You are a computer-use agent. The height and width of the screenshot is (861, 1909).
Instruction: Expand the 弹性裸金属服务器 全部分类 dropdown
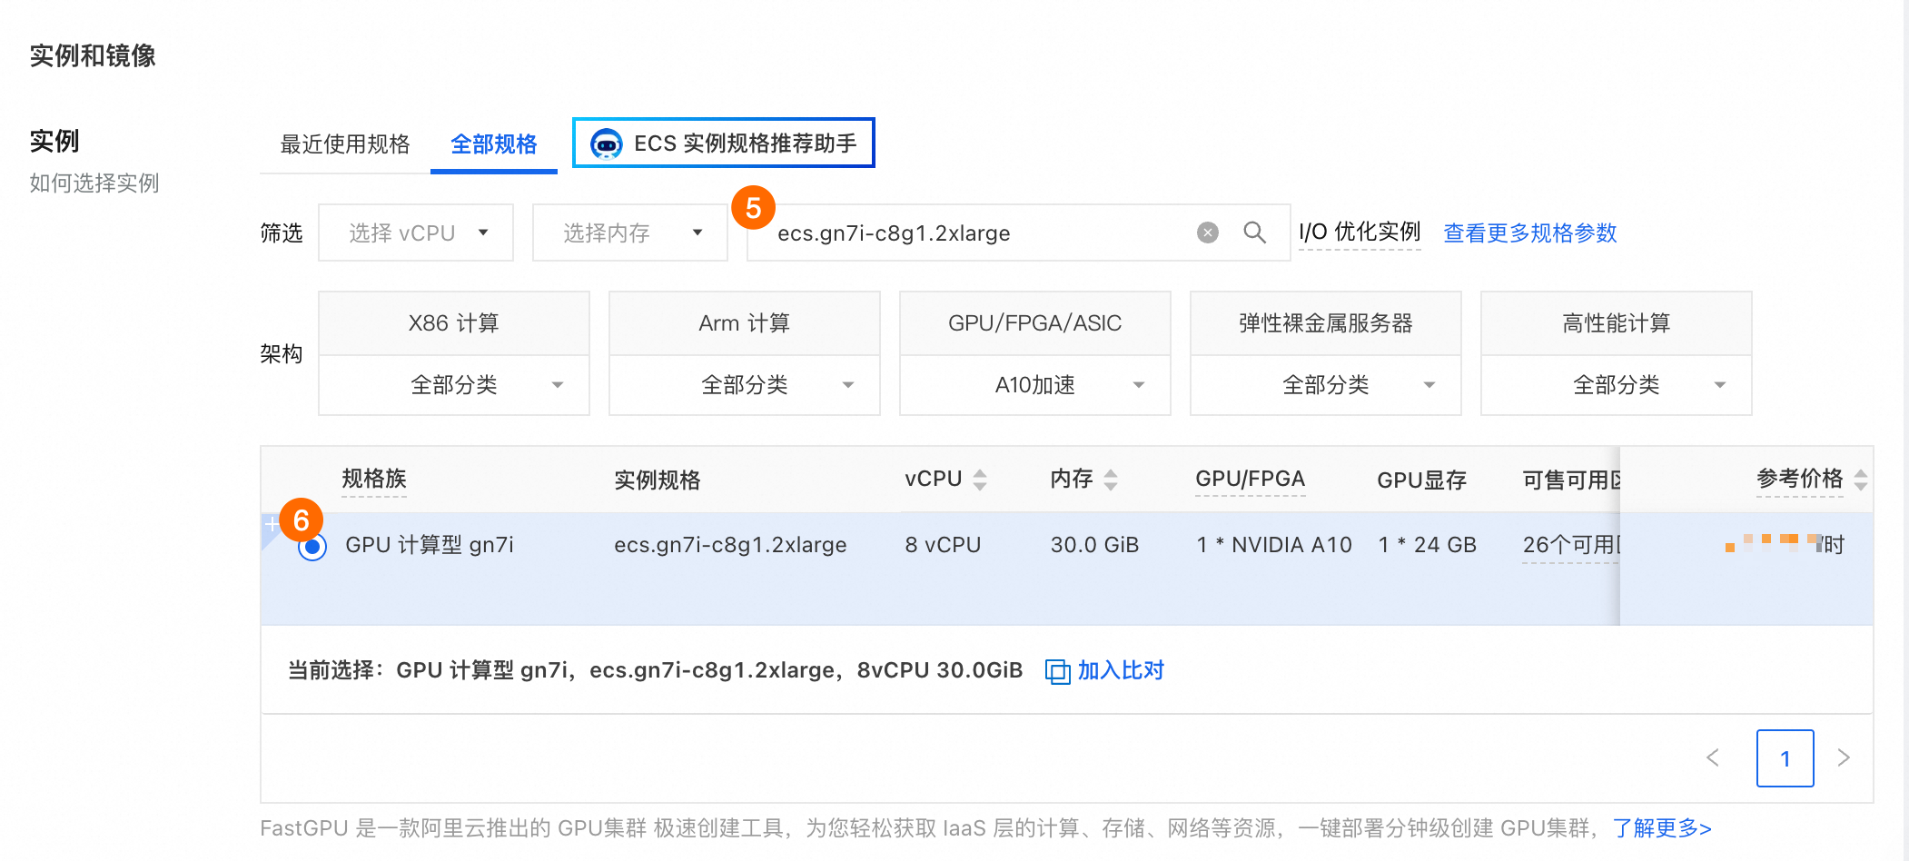pos(1326,385)
